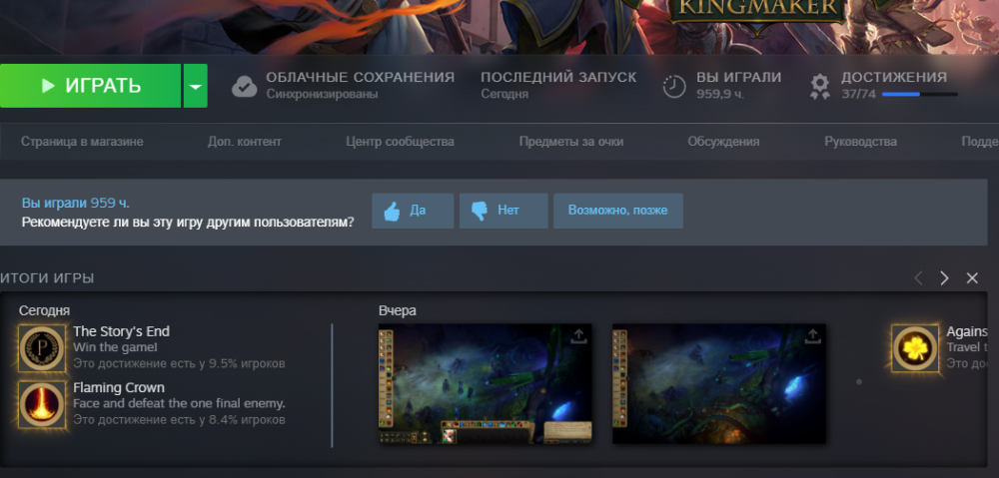Click the ДОСТИЖЕНИЯ heading
The height and width of the screenshot is (478, 999).
[x=894, y=77]
